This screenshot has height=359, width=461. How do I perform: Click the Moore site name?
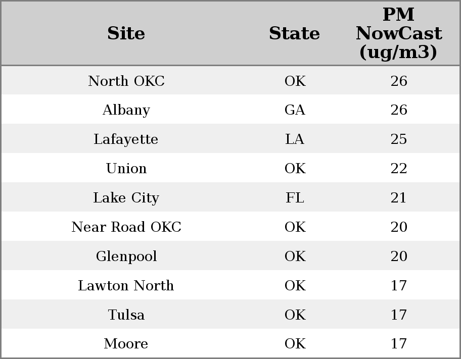[126, 344]
